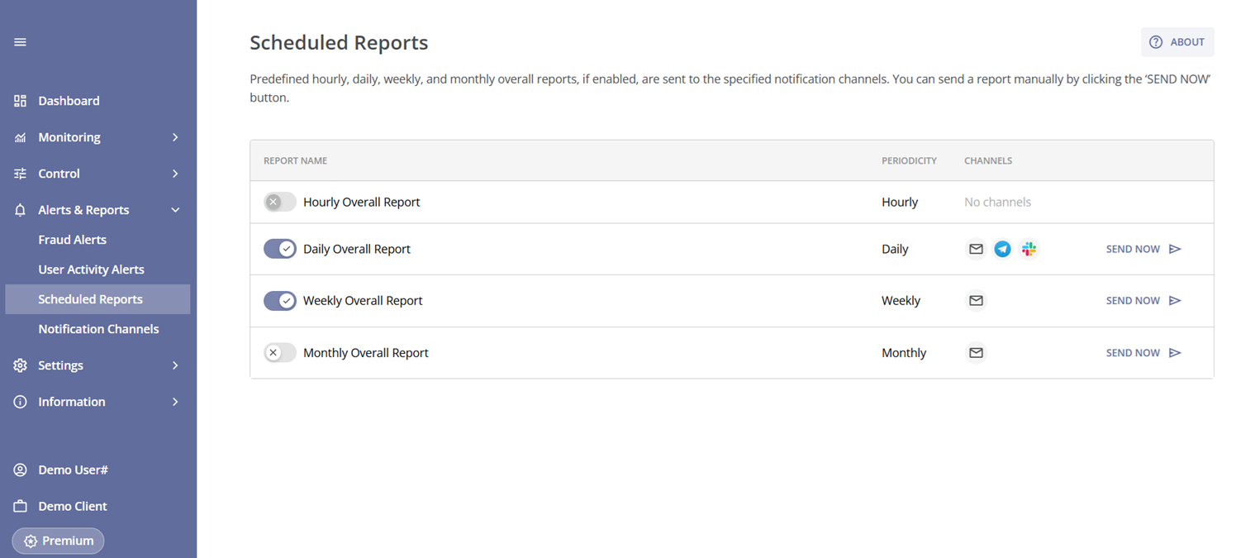
Task: Open the Notification Channels page
Action: [98, 328]
